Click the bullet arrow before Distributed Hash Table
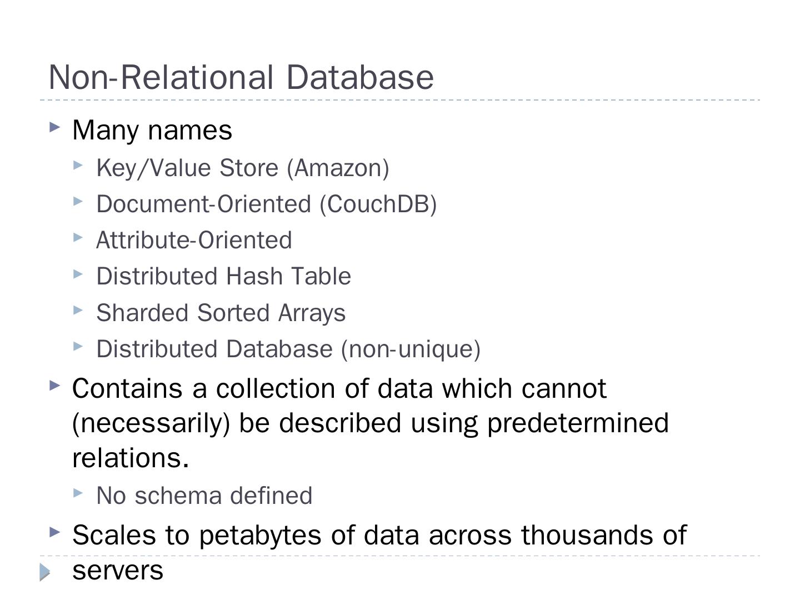This screenshot has height=600, width=800. click(78, 274)
